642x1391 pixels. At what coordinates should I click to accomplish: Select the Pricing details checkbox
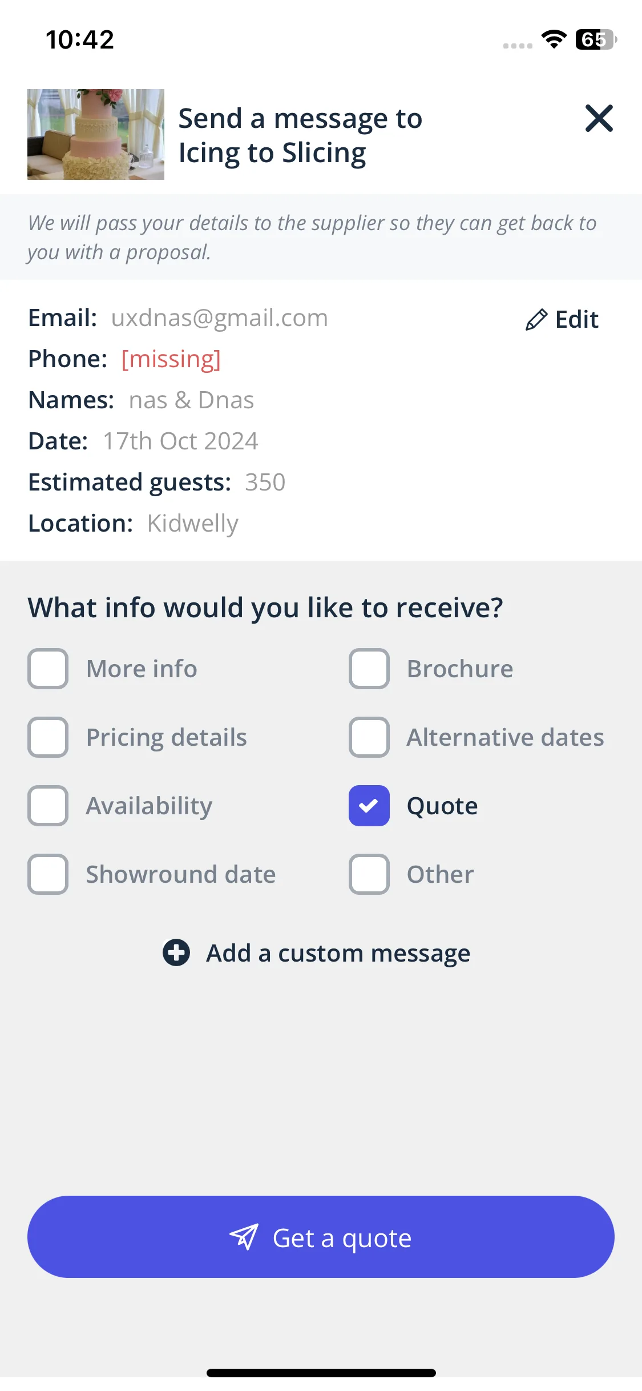point(48,737)
